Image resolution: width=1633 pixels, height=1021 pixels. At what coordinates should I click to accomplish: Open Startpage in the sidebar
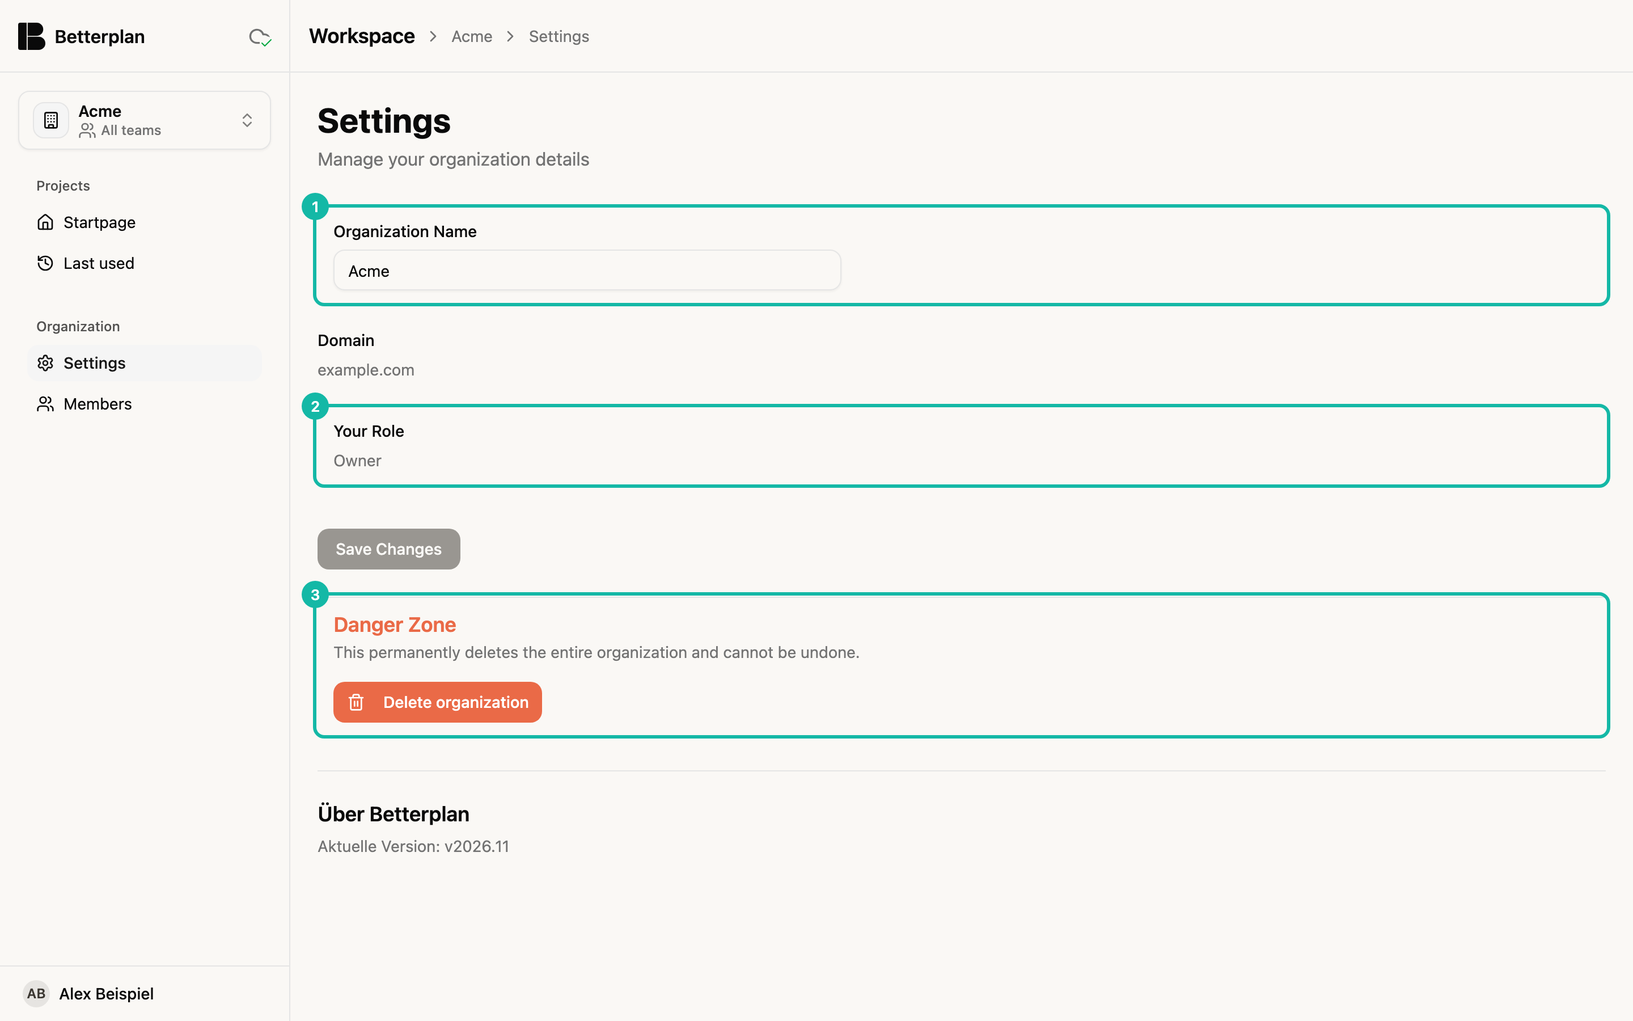coord(145,222)
